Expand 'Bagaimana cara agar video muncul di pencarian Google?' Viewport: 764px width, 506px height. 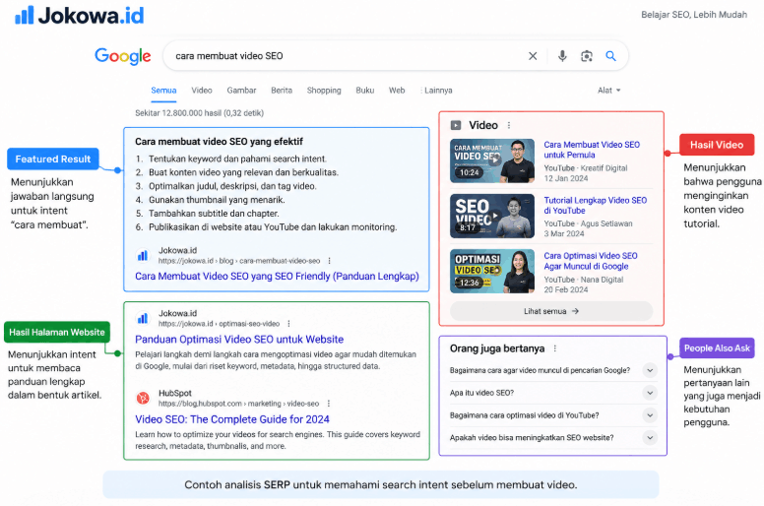click(650, 370)
